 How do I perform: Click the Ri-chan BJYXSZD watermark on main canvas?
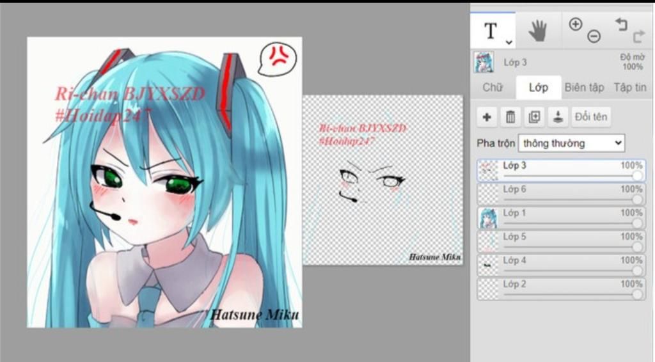coord(130,93)
